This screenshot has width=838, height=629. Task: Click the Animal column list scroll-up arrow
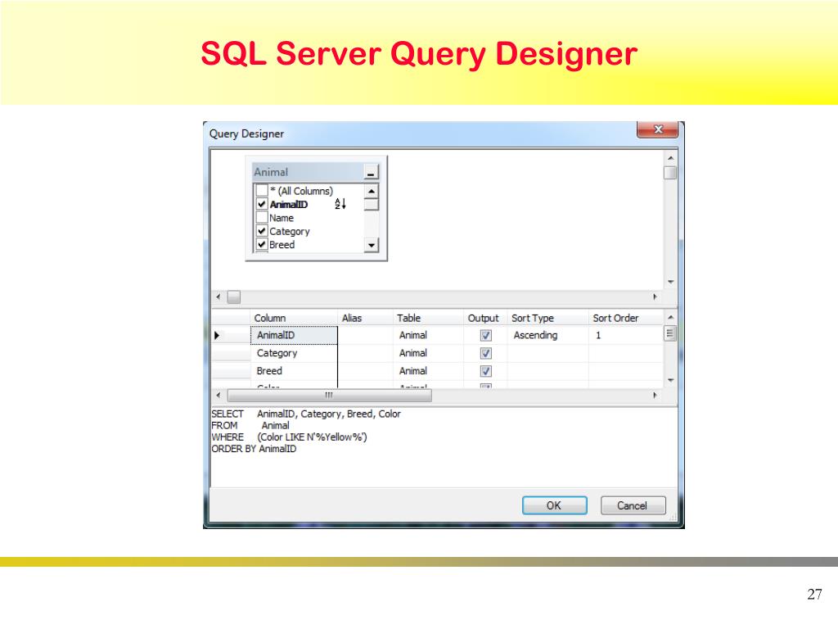pyautogui.click(x=371, y=191)
